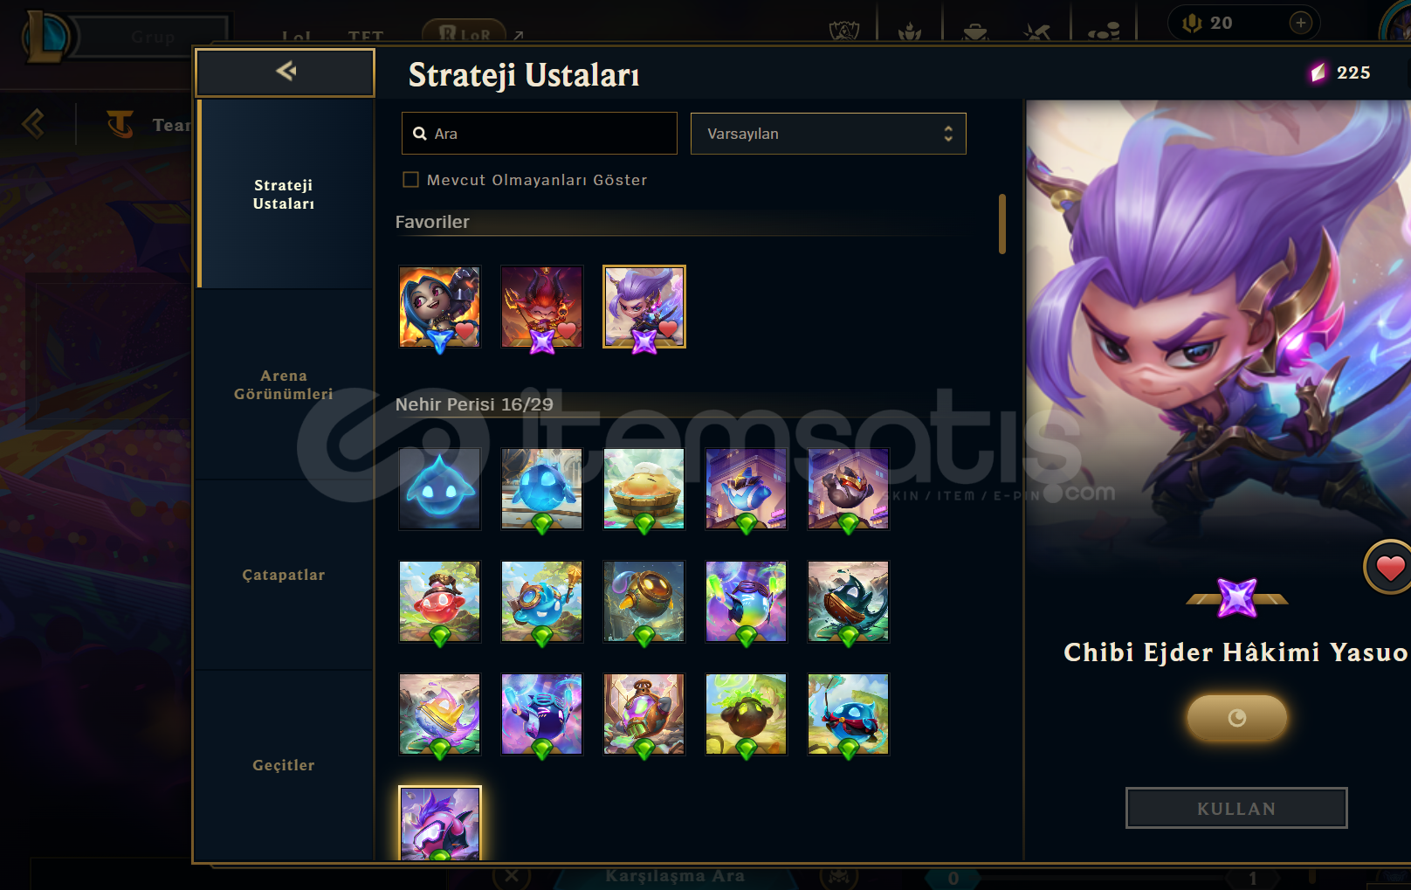This screenshot has width=1411, height=890.
Task: Choose the red demon Chibi favorite icon
Action: [541, 307]
